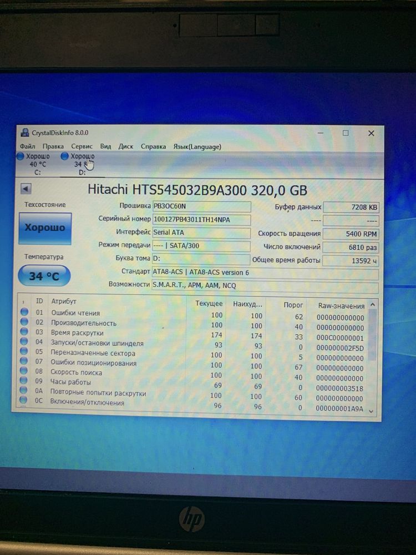
Task: Click the buffer size value 7208 KB
Action: click(351, 208)
